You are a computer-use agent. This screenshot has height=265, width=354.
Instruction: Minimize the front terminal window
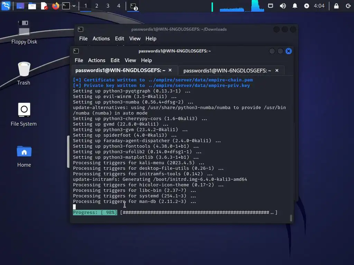click(x=272, y=51)
